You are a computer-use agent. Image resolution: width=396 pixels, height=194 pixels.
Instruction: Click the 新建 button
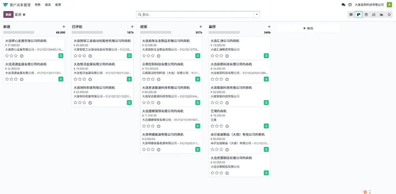[8, 15]
